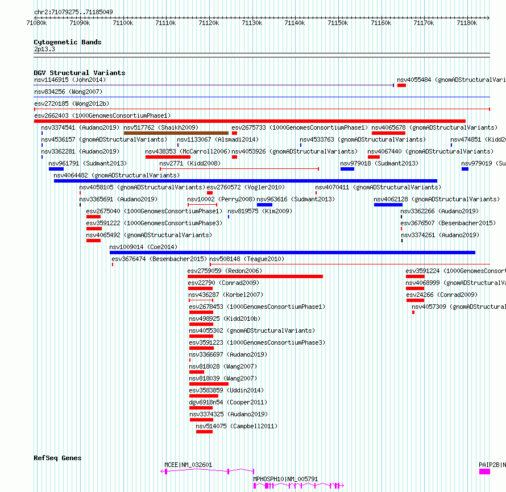Click the nsv818028 (Wang2007) label
This screenshot has height=492, width=506.
pos(223,366)
